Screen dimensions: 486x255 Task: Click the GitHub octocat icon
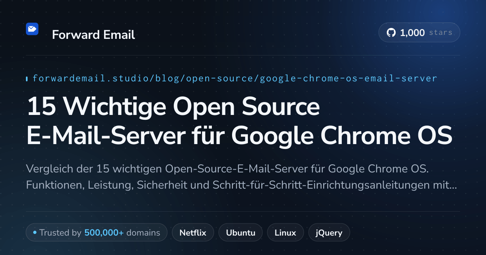pyautogui.click(x=391, y=33)
